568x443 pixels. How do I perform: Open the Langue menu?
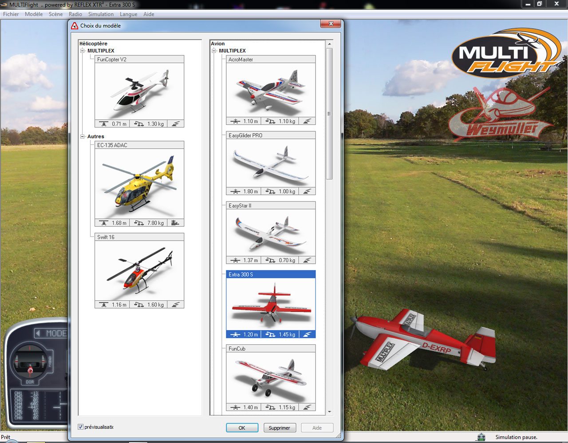(128, 14)
